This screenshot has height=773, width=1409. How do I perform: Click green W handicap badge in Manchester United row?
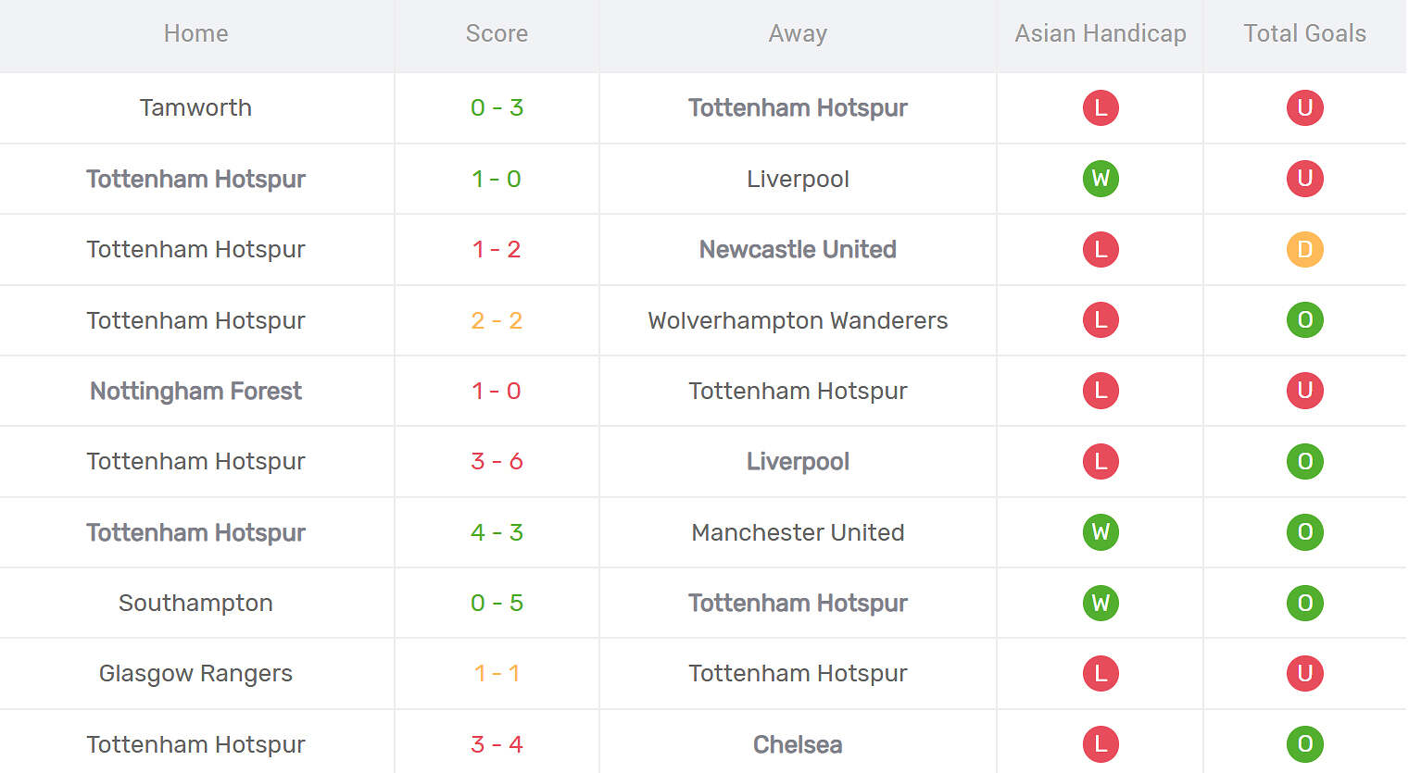click(1101, 532)
